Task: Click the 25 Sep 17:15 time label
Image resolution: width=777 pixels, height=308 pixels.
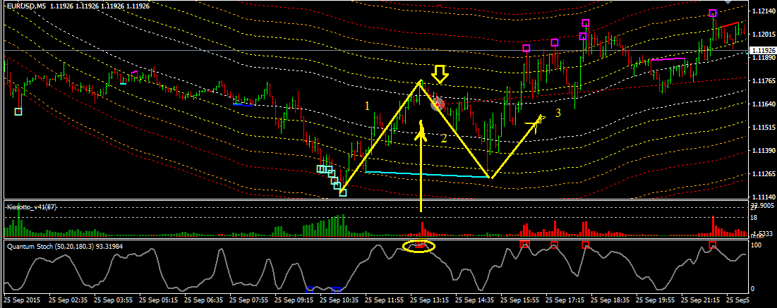Action: click(565, 300)
